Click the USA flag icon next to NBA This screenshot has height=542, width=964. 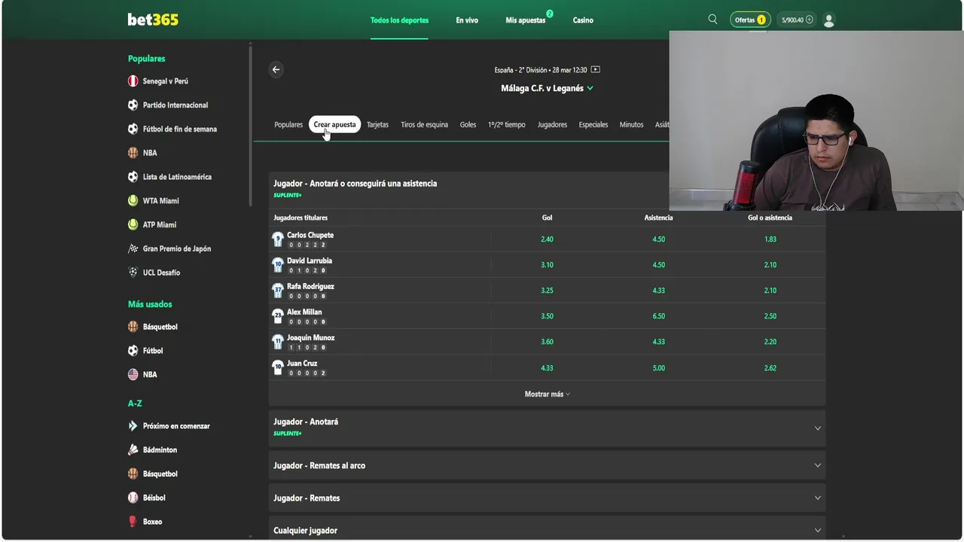click(x=133, y=374)
